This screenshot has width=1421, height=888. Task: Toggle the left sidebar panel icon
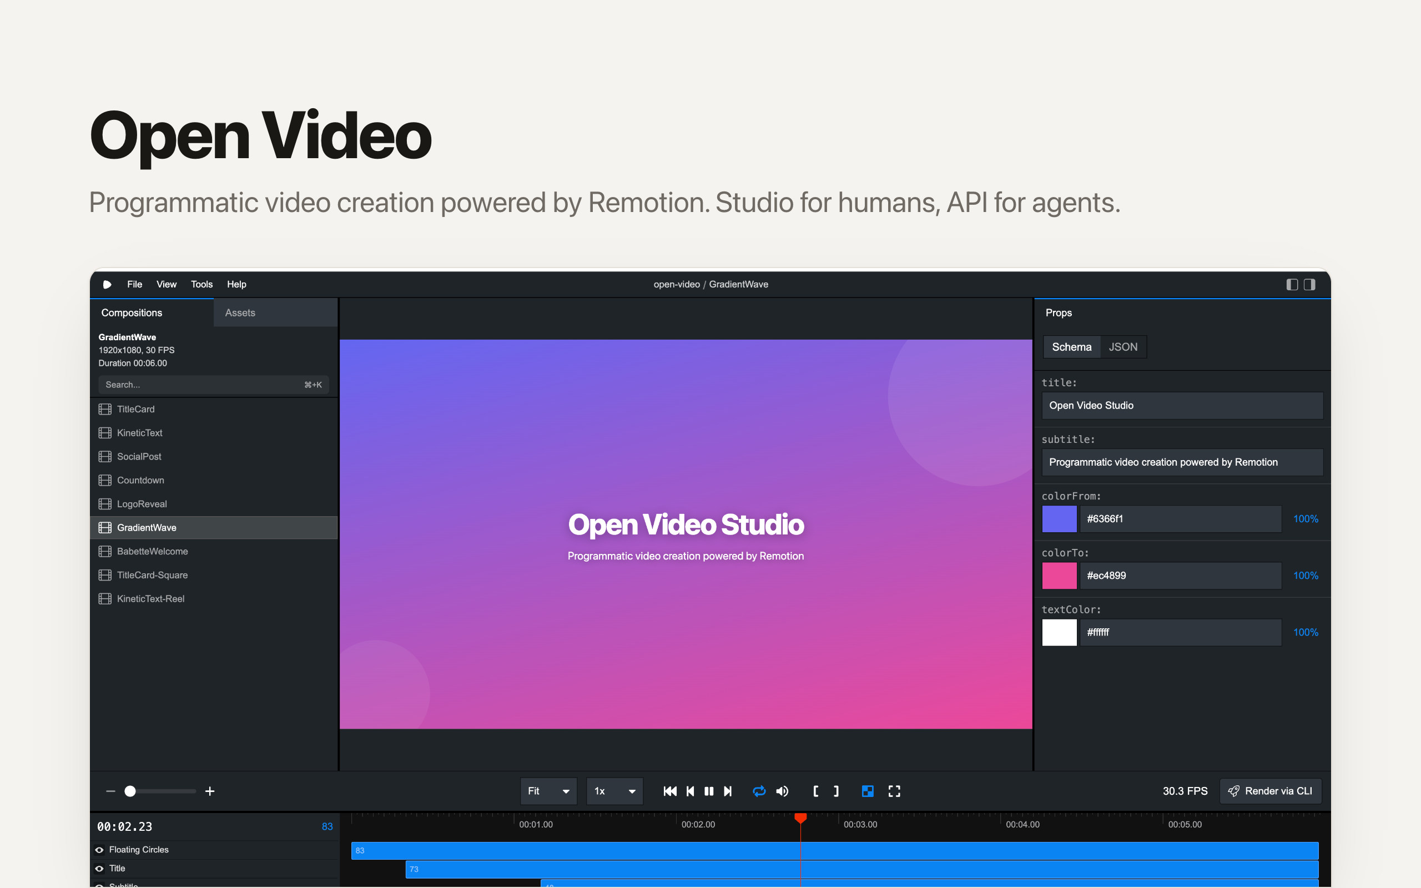pos(1292,284)
